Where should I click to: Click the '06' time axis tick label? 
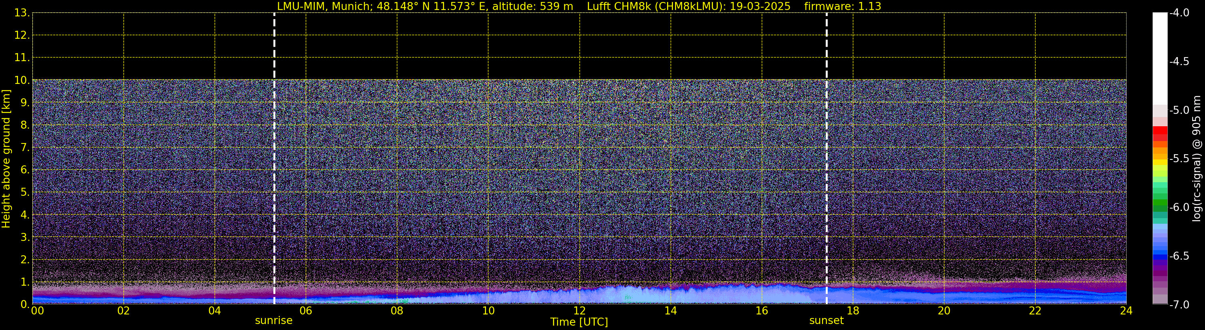coord(306,311)
